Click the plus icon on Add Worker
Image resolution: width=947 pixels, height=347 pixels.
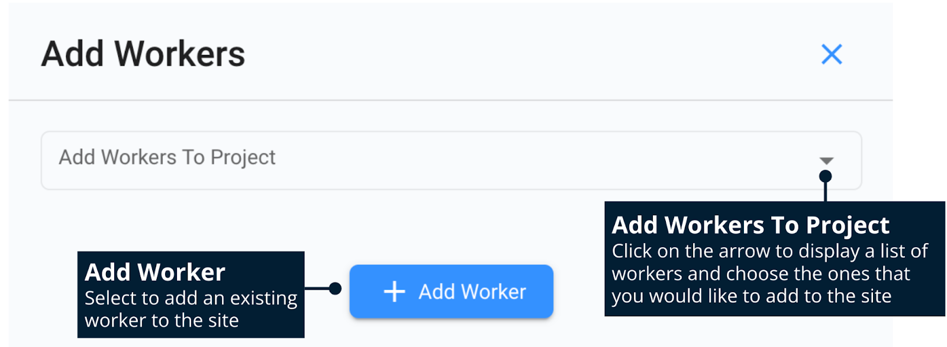(394, 291)
